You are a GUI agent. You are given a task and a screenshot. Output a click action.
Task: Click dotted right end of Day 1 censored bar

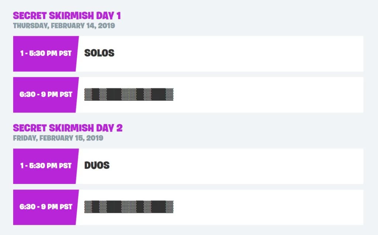pos(169,94)
